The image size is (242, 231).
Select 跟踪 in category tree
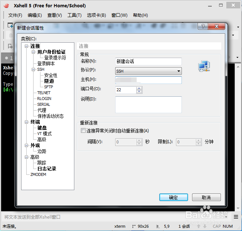click(42, 163)
